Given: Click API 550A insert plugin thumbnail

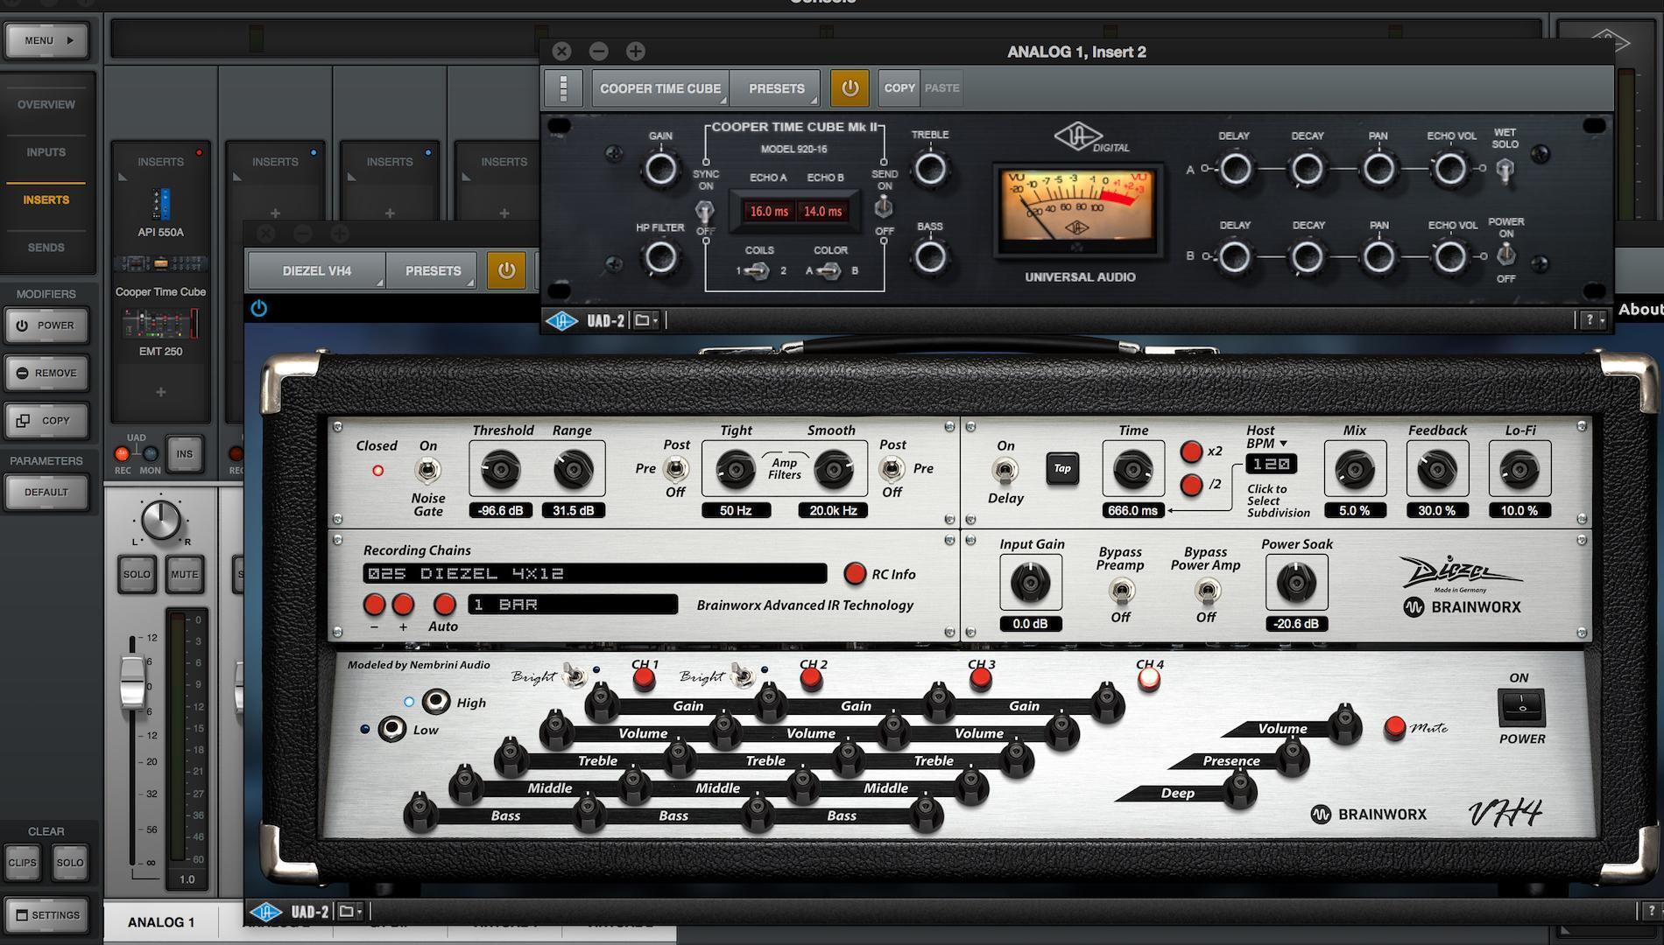Looking at the screenshot, I should (160, 205).
